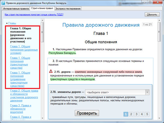Collapse the Главы tree node
The width and height of the screenshot is (164, 123).
(x=7, y=23)
